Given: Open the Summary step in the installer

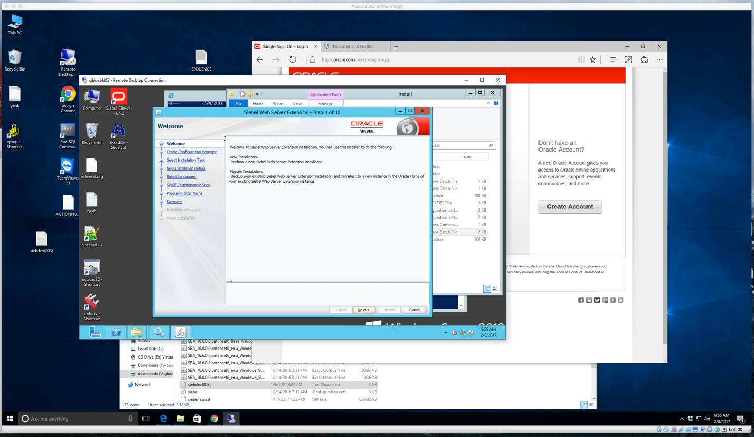Looking at the screenshot, I should pos(174,202).
